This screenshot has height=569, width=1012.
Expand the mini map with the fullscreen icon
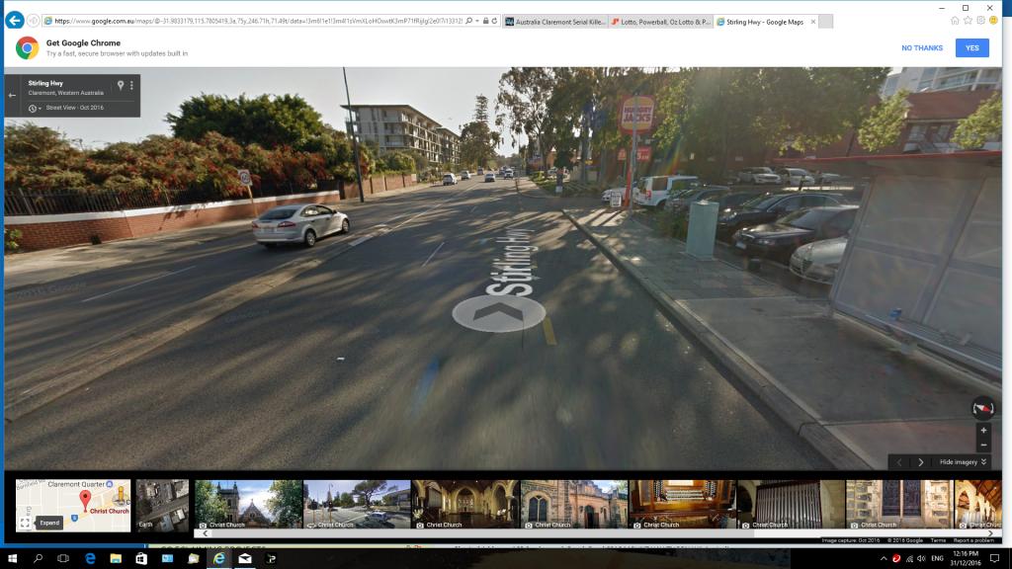pyautogui.click(x=25, y=522)
